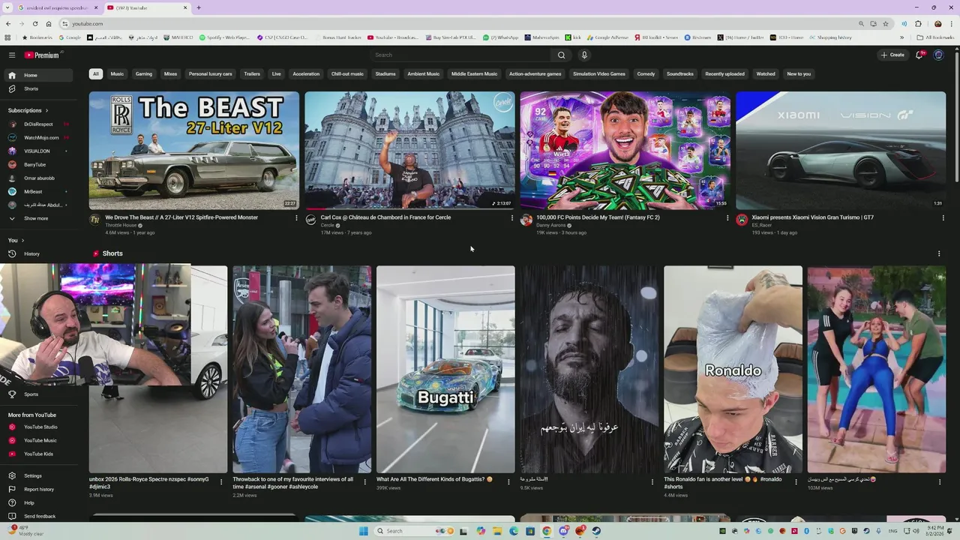This screenshot has height=540, width=960.
Task: Play The BEAST 27-Liter V12 thumbnail
Action: (x=194, y=151)
